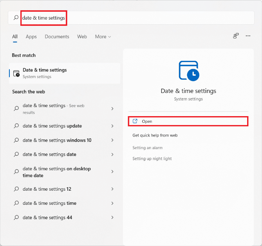Open the 'Setting an alarm' help link

tap(147, 148)
